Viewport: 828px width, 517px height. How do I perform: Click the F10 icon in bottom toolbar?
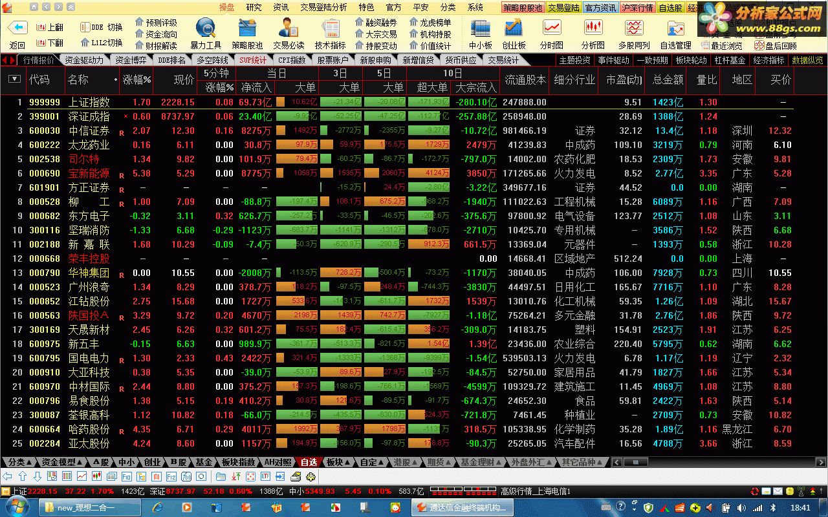[x=126, y=476]
